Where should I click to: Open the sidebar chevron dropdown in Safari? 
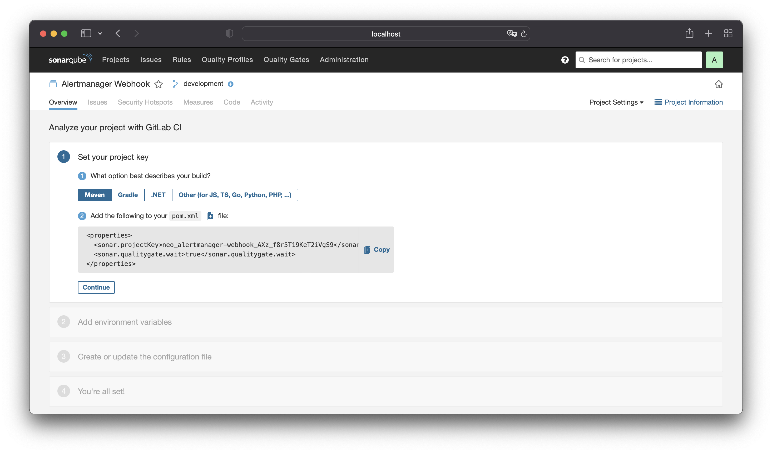100,34
